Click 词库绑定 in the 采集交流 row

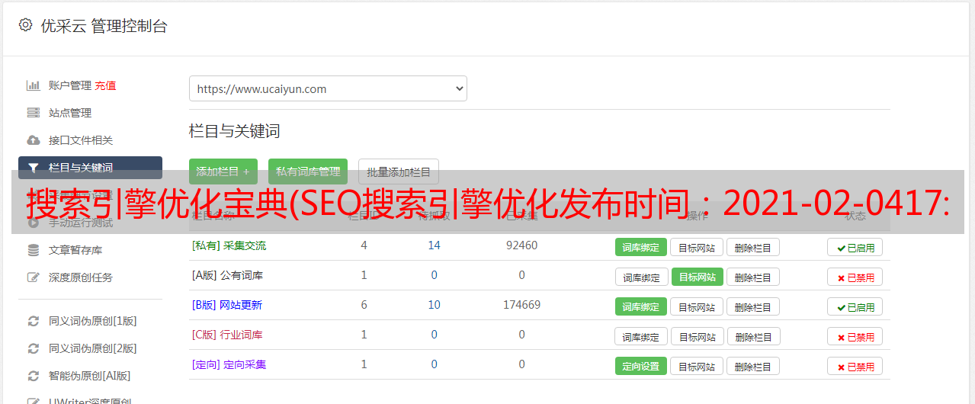click(x=641, y=247)
